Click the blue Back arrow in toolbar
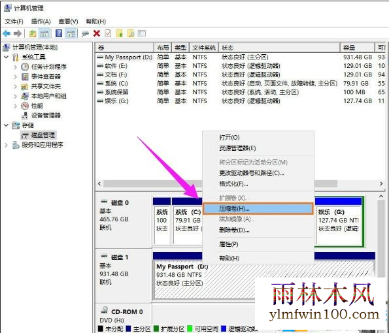 pyautogui.click(x=7, y=33)
